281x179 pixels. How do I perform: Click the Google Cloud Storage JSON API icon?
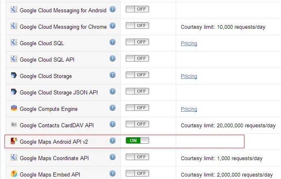click(x=14, y=92)
